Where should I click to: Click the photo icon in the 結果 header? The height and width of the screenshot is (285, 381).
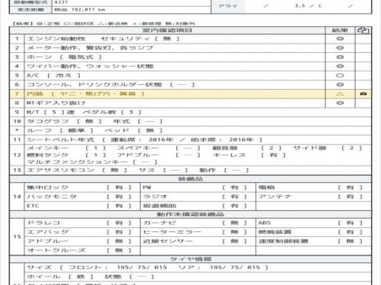pyautogui.click(x=364, y=30)
